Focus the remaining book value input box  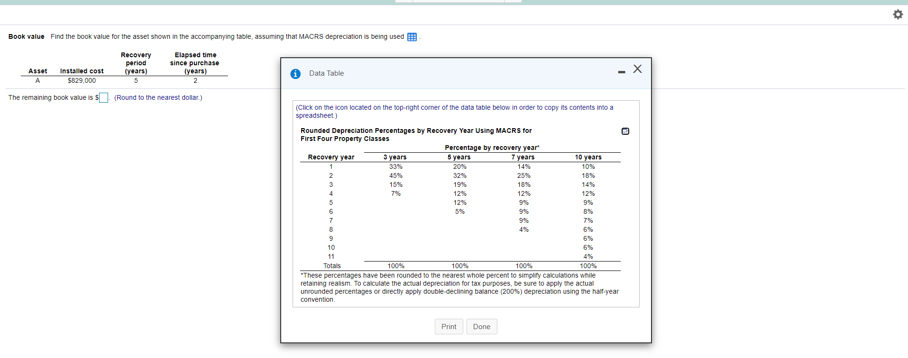[x=103, y=98]
